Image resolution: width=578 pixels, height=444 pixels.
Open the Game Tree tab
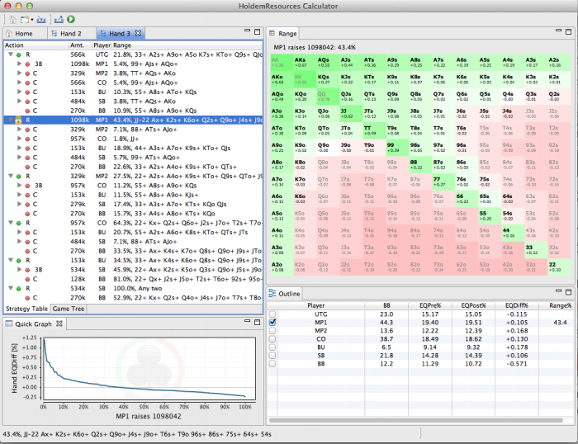[x=69, y=308]
